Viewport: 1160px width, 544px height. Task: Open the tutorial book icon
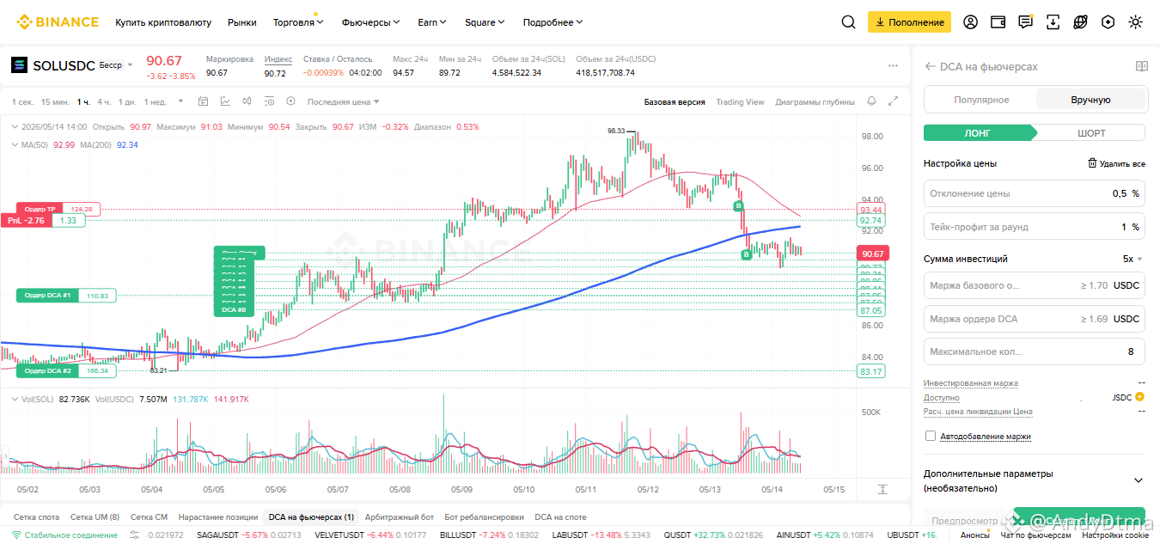1141,66
